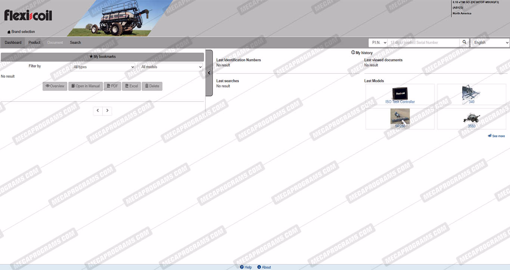The height and width of the screenshot is (270, 510).
Task: Open the 3560 model image
Action: [x=471, y=117]
